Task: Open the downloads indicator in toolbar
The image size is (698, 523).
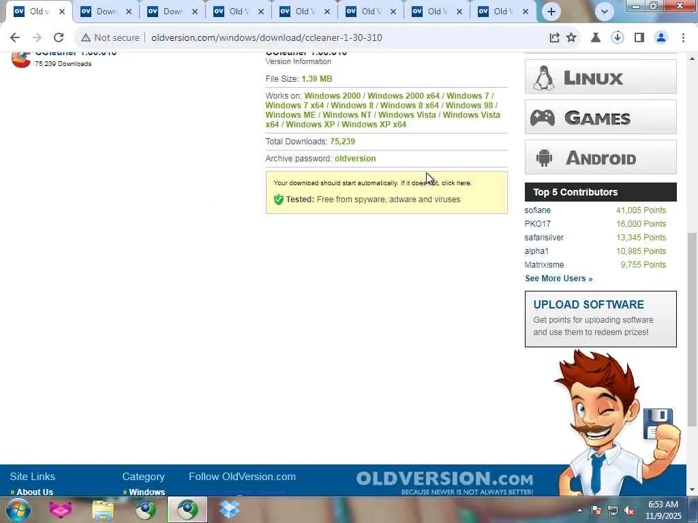Action: click(617, 38)
